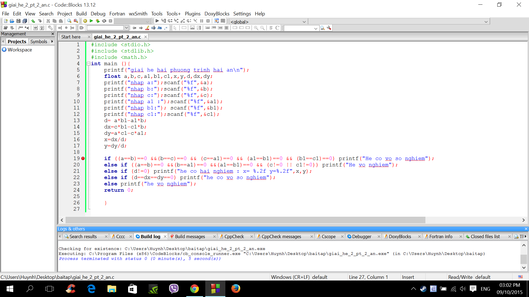Viewport: 529px width, 297px height.
Task: Click the Rebuild icon
Action: (x=104, y=21)
